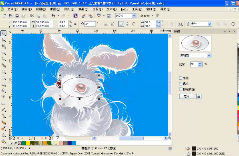Click the Export icon on toolbar
The image size is (239, 156).
(90, 16)
